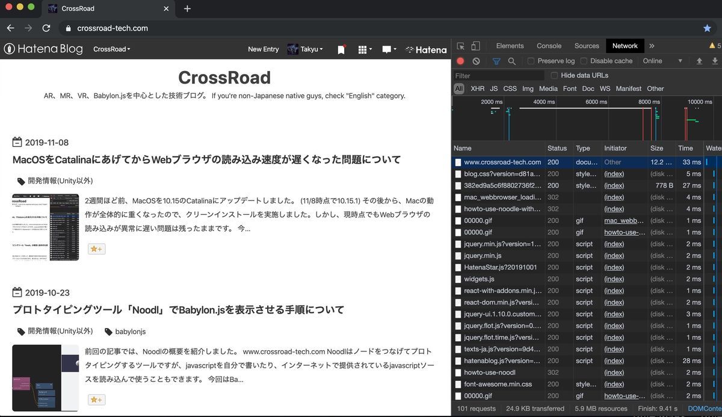The width and height of the screenshot is (722, 417).
Task: Click the Hatena Blog logo
Action: pyautogui.click(x=43, y=49)
